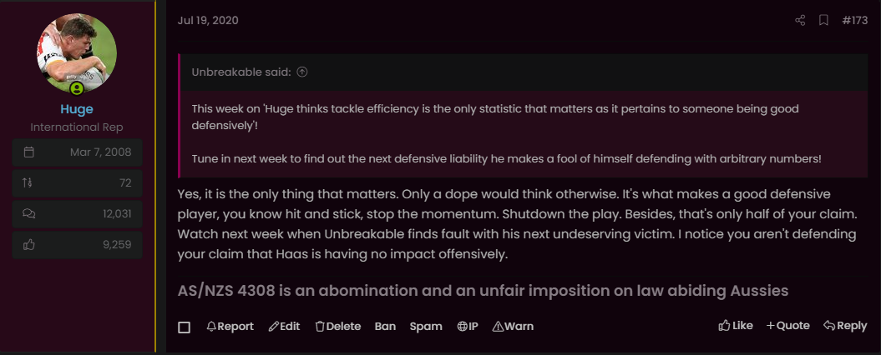Click the green online status badge on avatar
Screen dimensions: 881x355
(77, 88)
